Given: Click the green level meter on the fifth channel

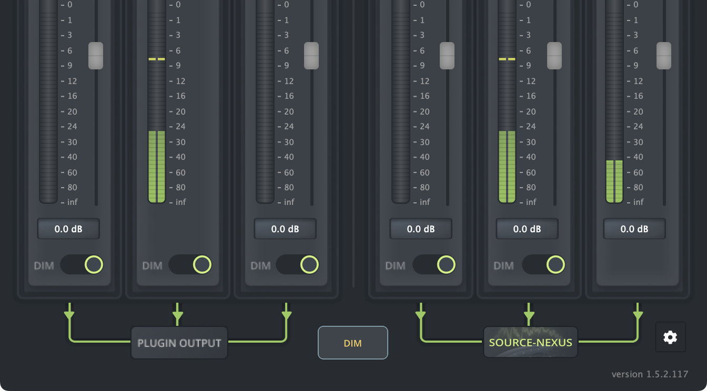Looking at the screenshot, I should [x=507, y=166].
